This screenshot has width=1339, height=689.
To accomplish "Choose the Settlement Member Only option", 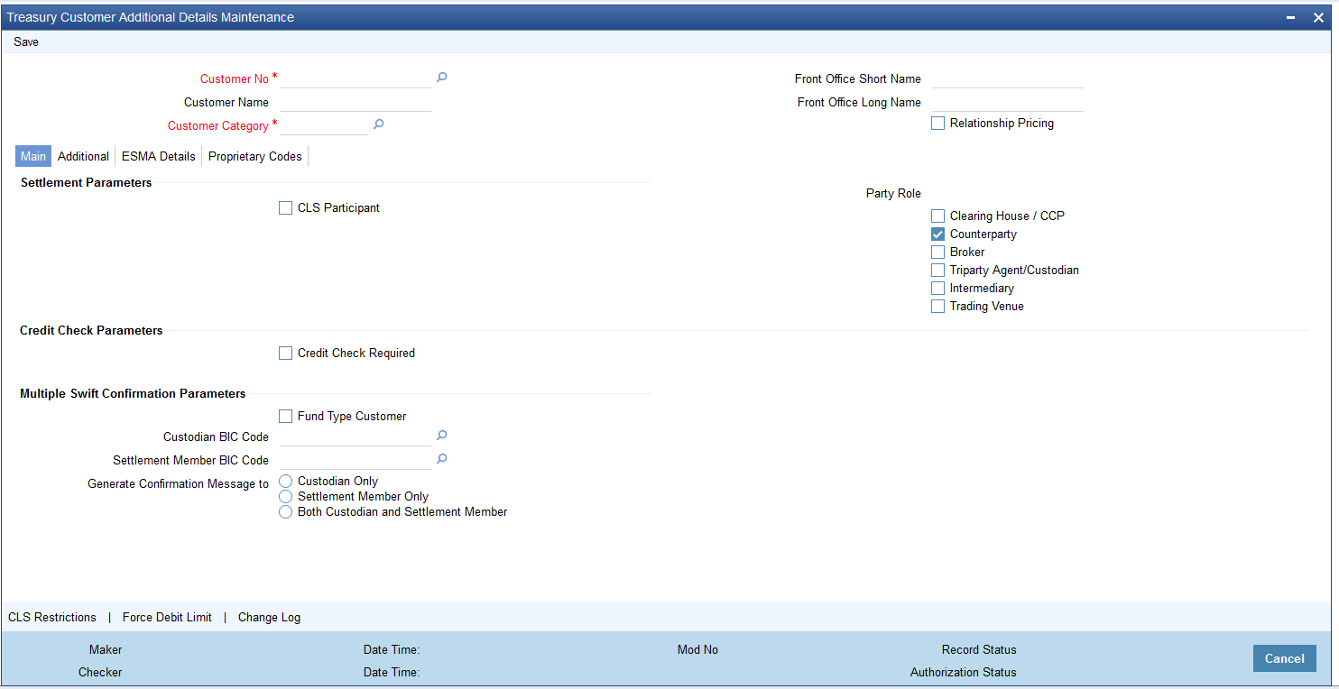I will [286, 497].
